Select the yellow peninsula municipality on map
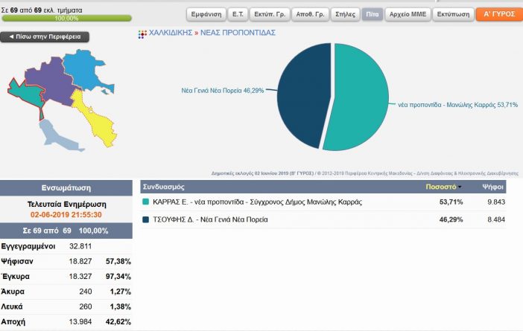The width and height of the screenshot is (523, 331). [x=98, y=121]
